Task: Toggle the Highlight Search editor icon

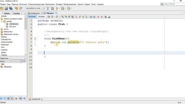Action: [x=73, y=17]
